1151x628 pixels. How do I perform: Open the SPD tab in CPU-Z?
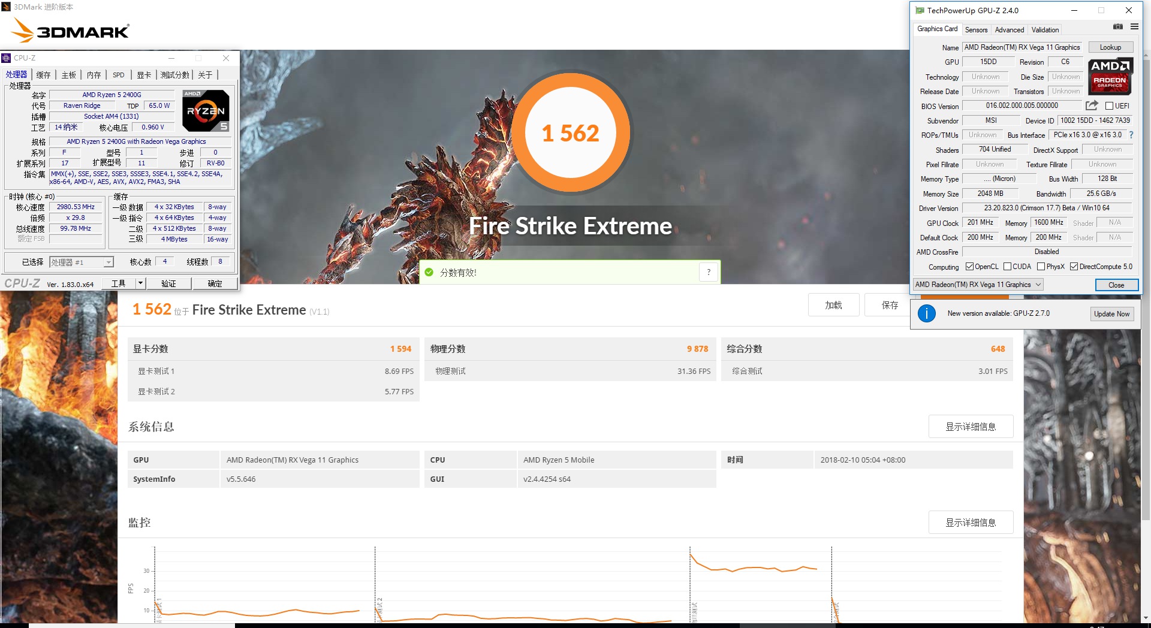(x=119, y=75)
